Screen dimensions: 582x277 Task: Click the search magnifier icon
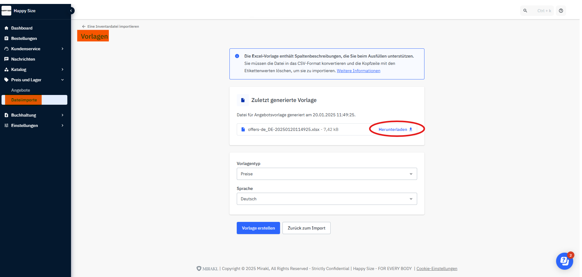[x=525, y=11]
